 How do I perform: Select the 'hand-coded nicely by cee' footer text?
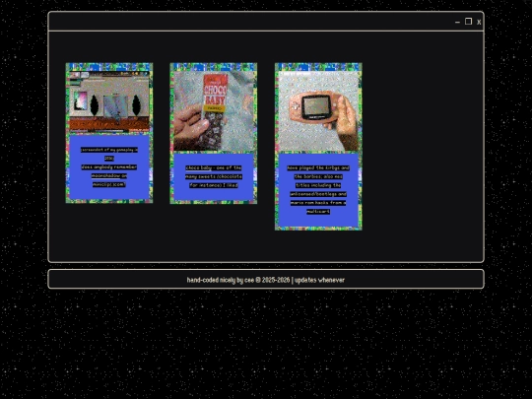pyautogui.click(x=221, y=280)
